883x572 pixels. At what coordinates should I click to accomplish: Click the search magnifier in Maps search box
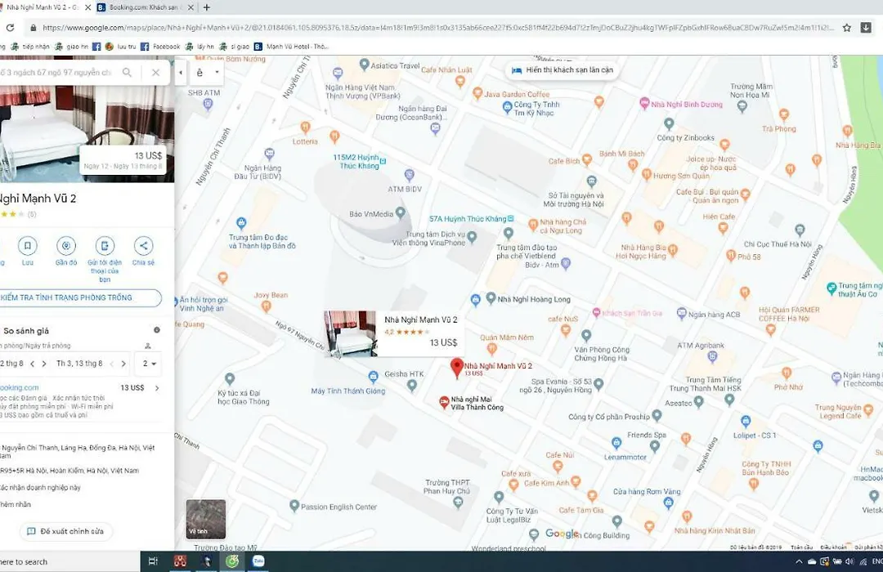(x=128, y=72)
